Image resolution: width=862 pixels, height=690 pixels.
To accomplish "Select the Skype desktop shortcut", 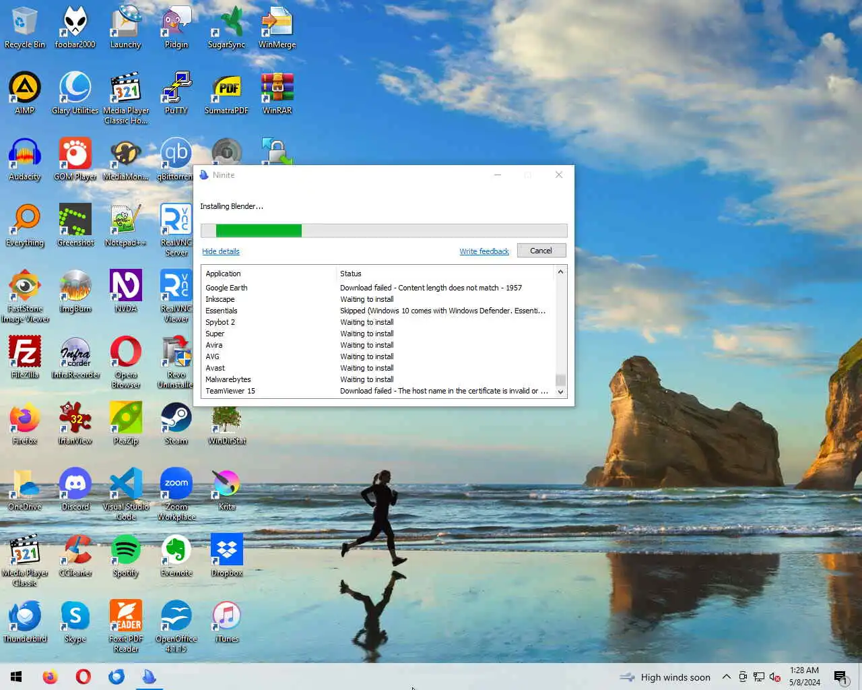I will pyautogui.click(x=75, y=621).
